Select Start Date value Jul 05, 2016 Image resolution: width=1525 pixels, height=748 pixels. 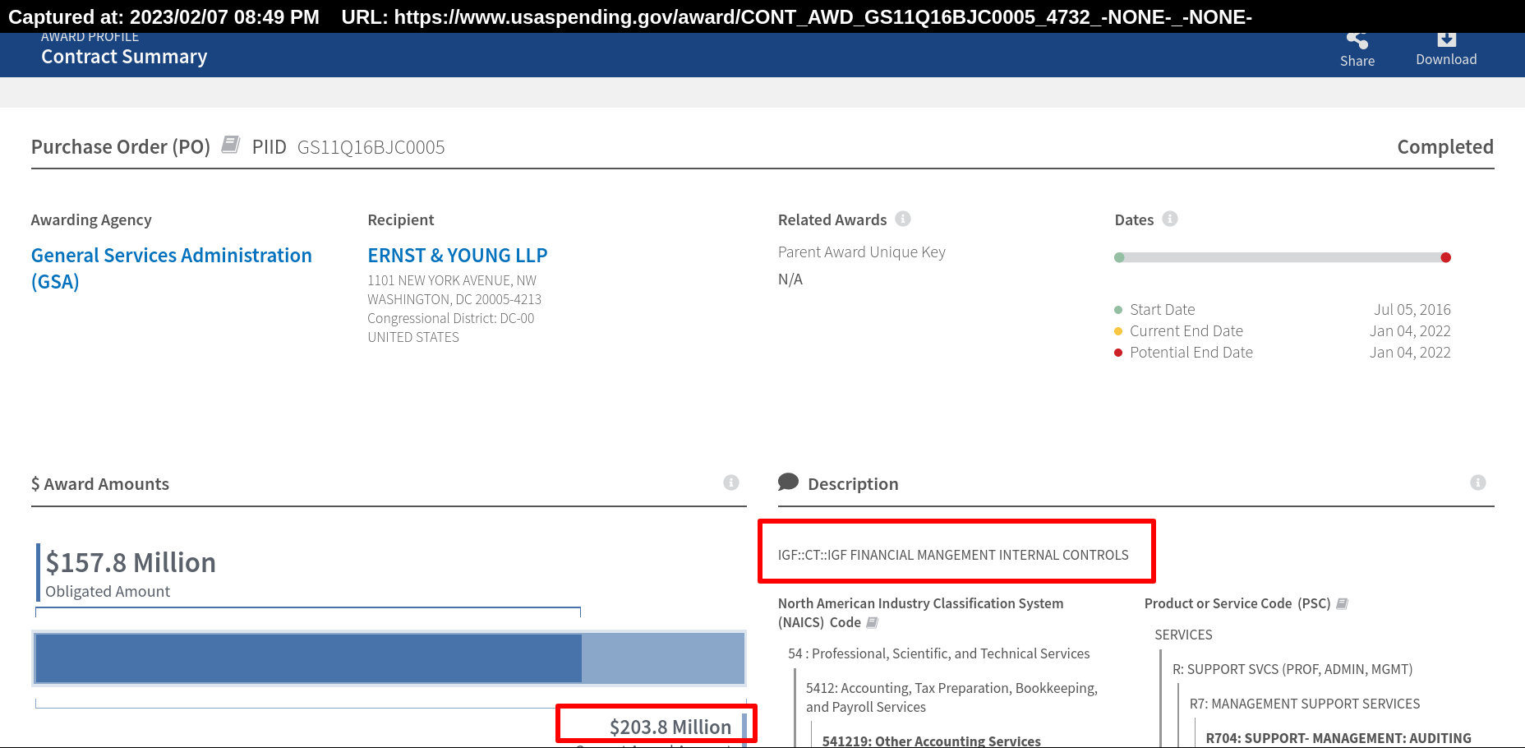coord(1412,310)
